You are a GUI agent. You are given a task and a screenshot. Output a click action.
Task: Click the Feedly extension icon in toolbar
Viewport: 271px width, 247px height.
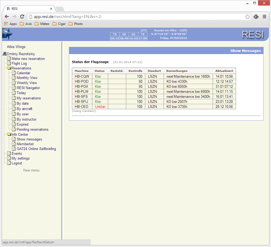[256, 17]
